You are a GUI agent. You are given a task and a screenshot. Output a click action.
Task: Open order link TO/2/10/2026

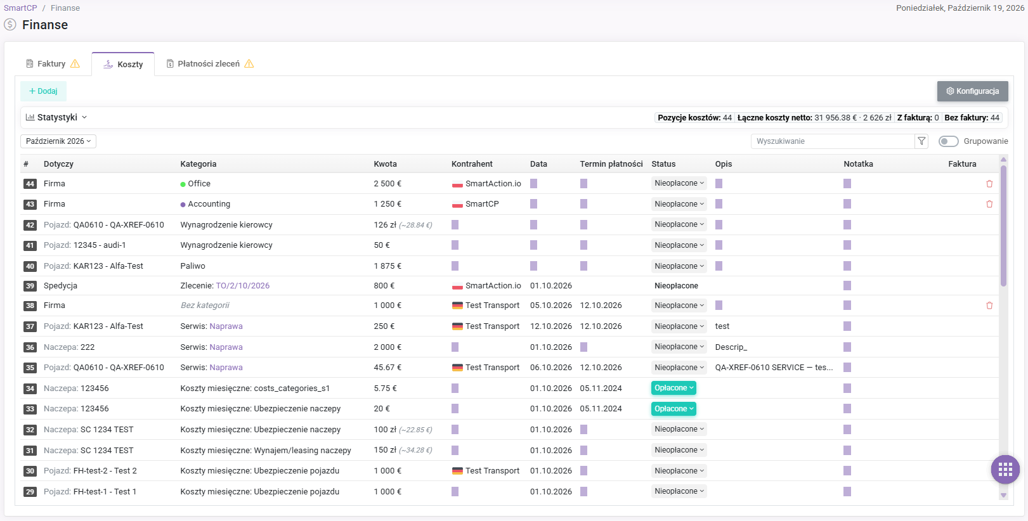coord(243,286)
